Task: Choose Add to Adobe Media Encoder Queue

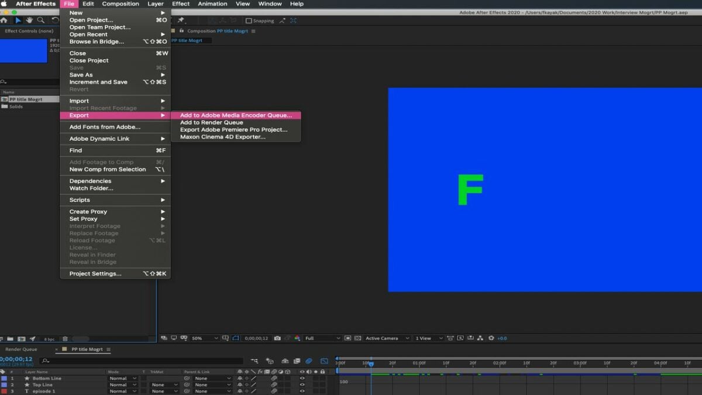Action: tap(234, 115)
